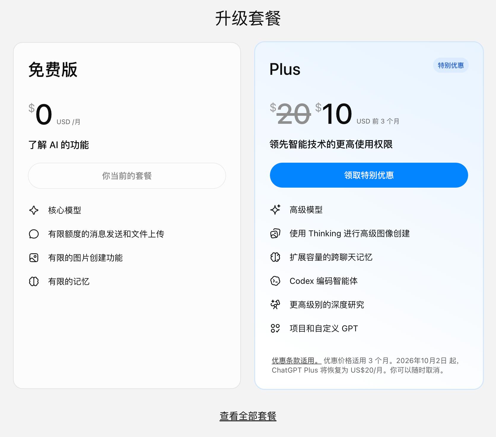Click the crossed-out $20 price
The image size is (496, 437).
[290, 113]
